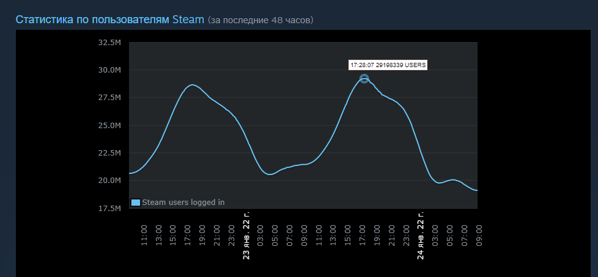Click the 32.5M y-axis label

coord(109,42)
